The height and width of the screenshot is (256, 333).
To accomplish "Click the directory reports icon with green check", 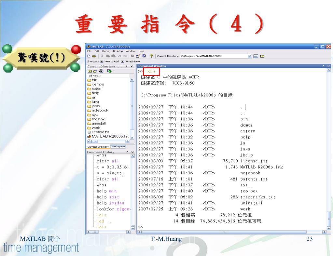I will (109, 71).
